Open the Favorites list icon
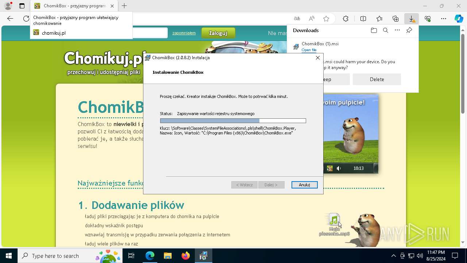This screenshot has width=467, height=263. [379, 19]
